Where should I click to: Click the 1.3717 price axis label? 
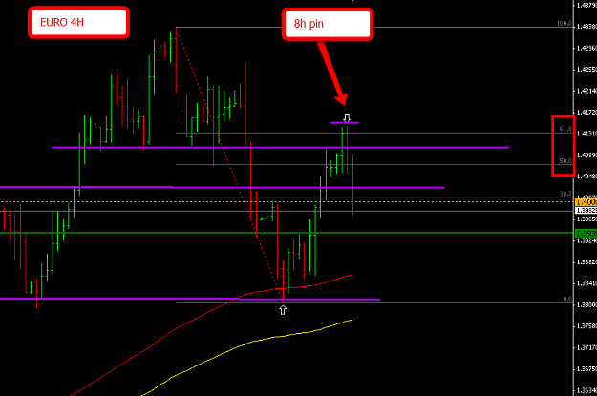coord(586,347)
